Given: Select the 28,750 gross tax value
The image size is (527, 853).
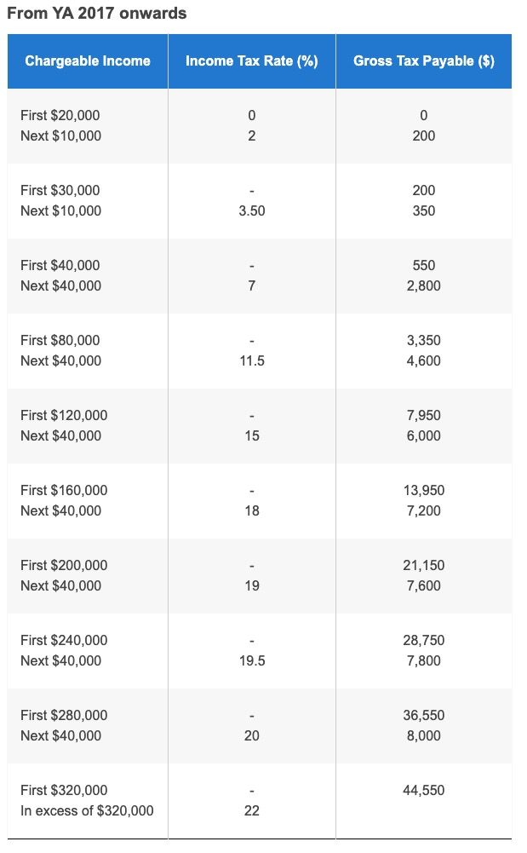Looking at the screenshot, I should tap(424, 640).
